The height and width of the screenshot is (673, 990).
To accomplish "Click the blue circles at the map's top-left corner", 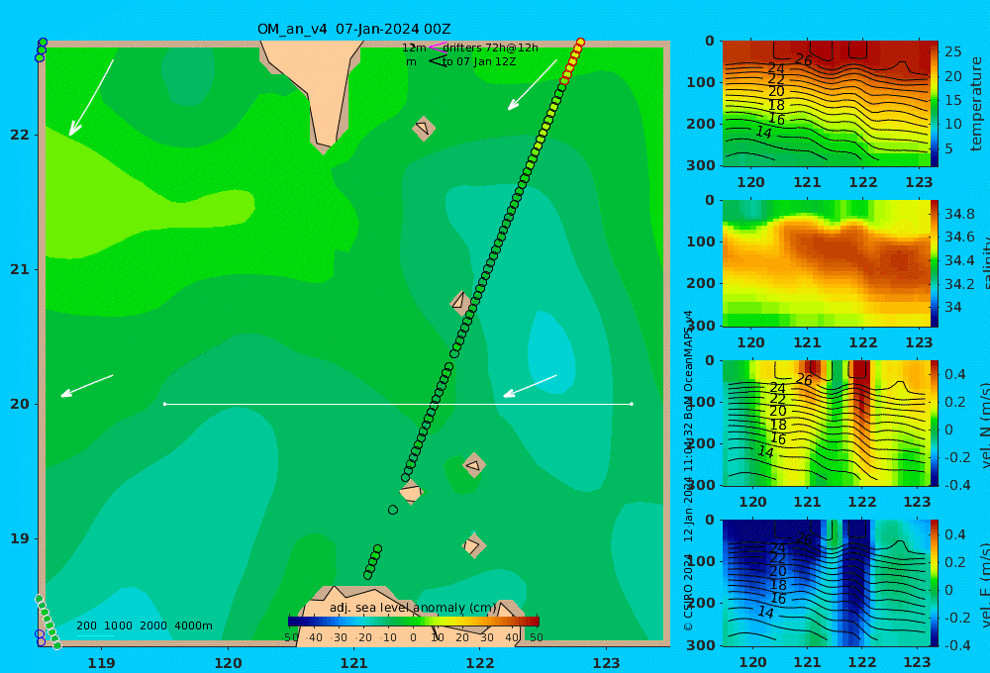I will (41, 49).
